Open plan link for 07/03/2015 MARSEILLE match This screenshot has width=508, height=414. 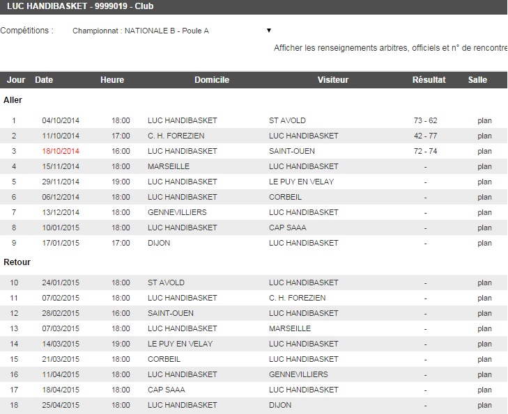[484, 328]
